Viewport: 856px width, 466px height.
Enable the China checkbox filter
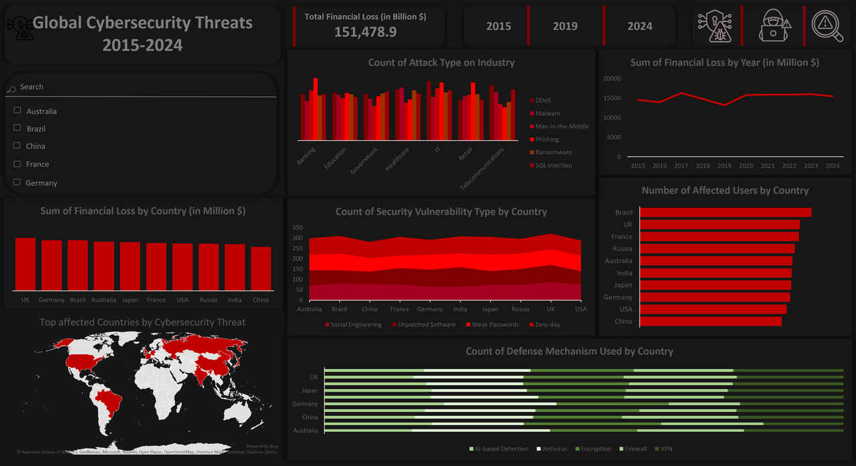[x=17, y=145]
